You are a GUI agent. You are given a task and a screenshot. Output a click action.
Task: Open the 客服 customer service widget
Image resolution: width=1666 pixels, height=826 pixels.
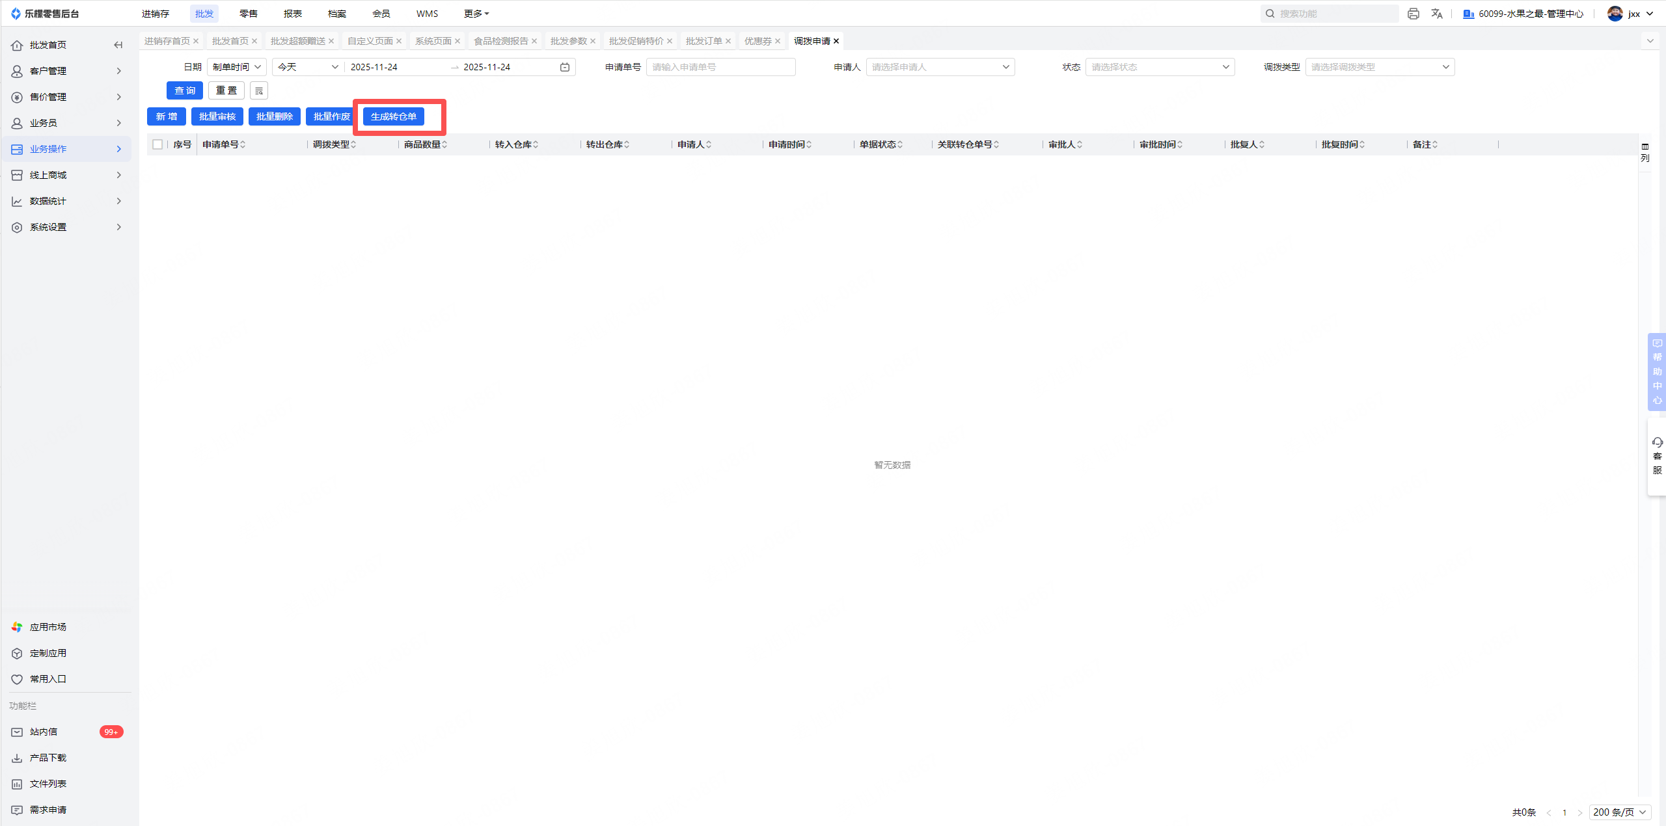(1657, 456)
